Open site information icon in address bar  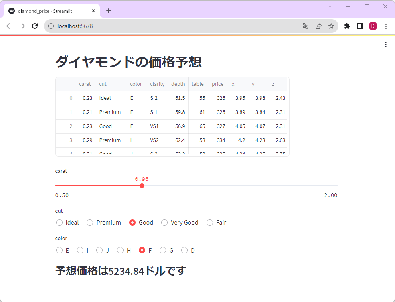pos(51,26)
